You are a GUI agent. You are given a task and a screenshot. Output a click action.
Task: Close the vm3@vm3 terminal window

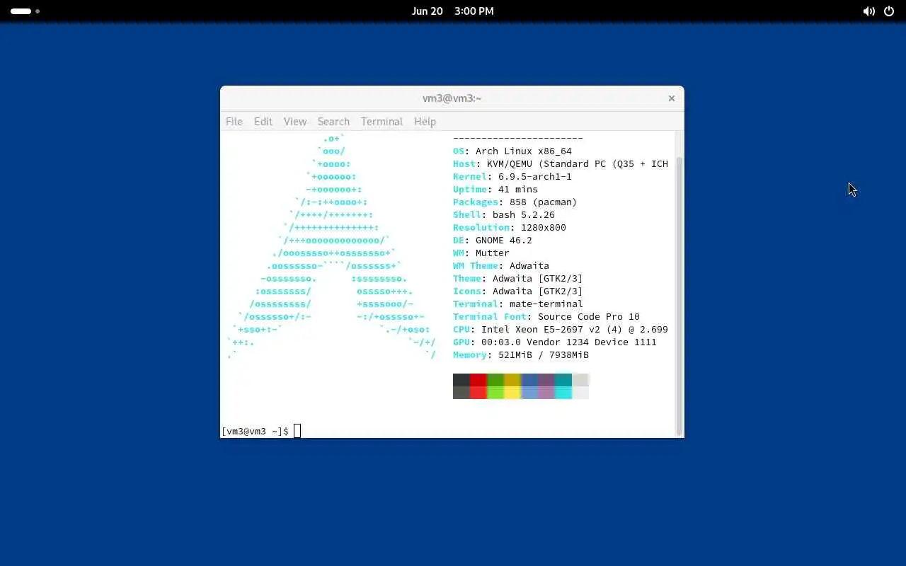(672, 98)
